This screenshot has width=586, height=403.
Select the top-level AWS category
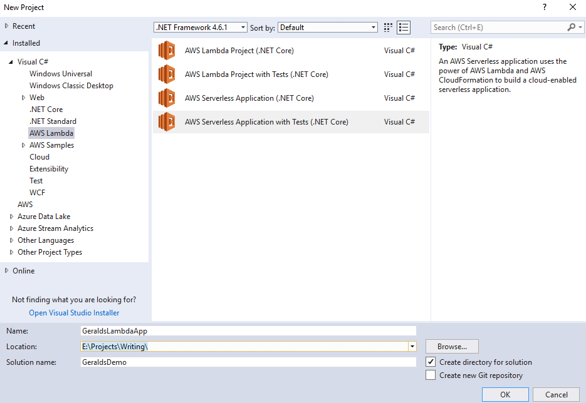(x=25, y=205)
